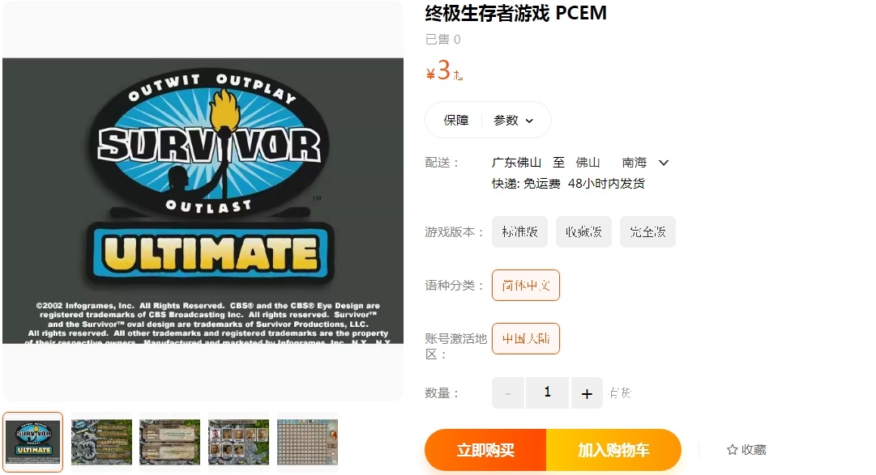Click the quantity input field
The width and height of the screenshot is (876, 475).
pyautogui.click(x=548, y=393)
